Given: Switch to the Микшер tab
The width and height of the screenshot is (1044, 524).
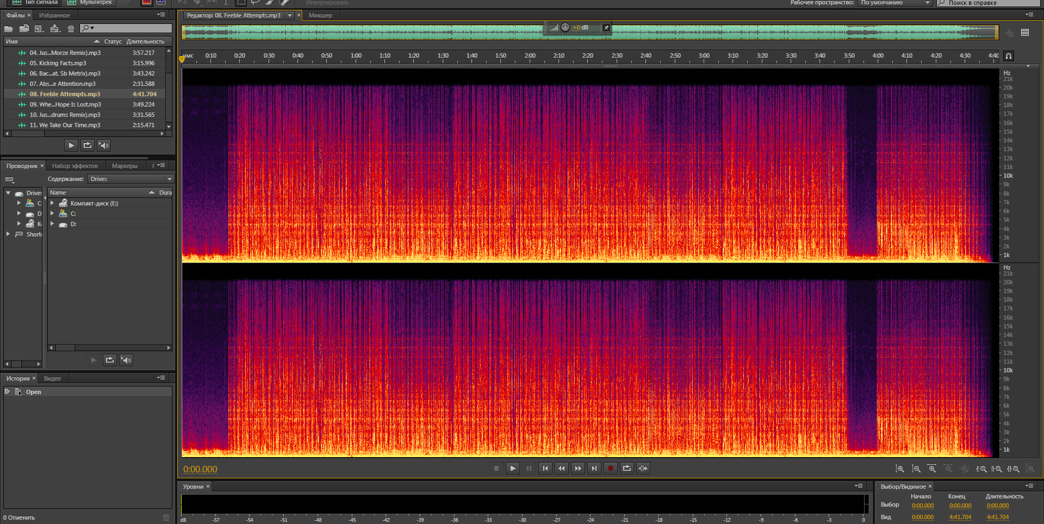Looking at the screenshot, I should click(x=320, y=15).
